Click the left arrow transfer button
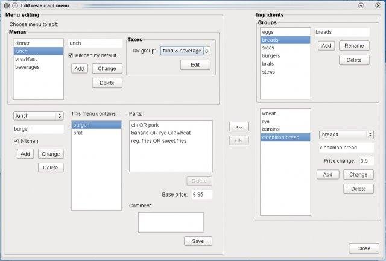This screenshot has height=261, width=386. 239,127
